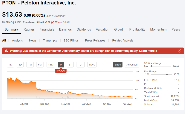
Task: Click the Oct 2021 axis label
Action: pyautogui.click(x=24, y=104)
